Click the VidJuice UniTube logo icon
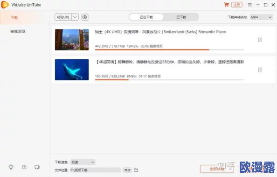This screenshot has width=277, height=177. pyautogui.click(x=5, y=5)
